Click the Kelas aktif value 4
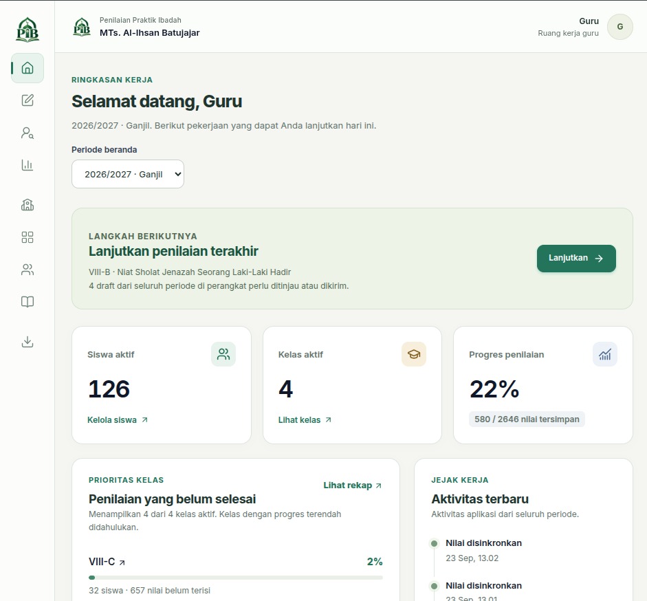This screenshot has width=647, height=601. click(285, 389)
